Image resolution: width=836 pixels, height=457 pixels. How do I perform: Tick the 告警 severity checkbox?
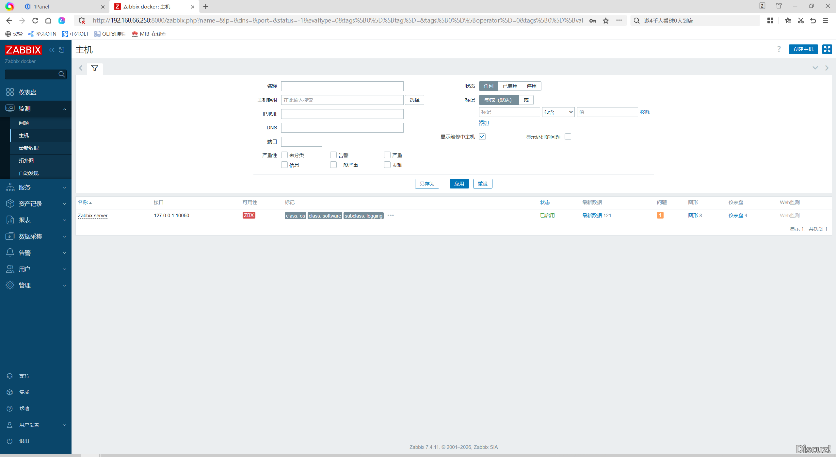333,155
